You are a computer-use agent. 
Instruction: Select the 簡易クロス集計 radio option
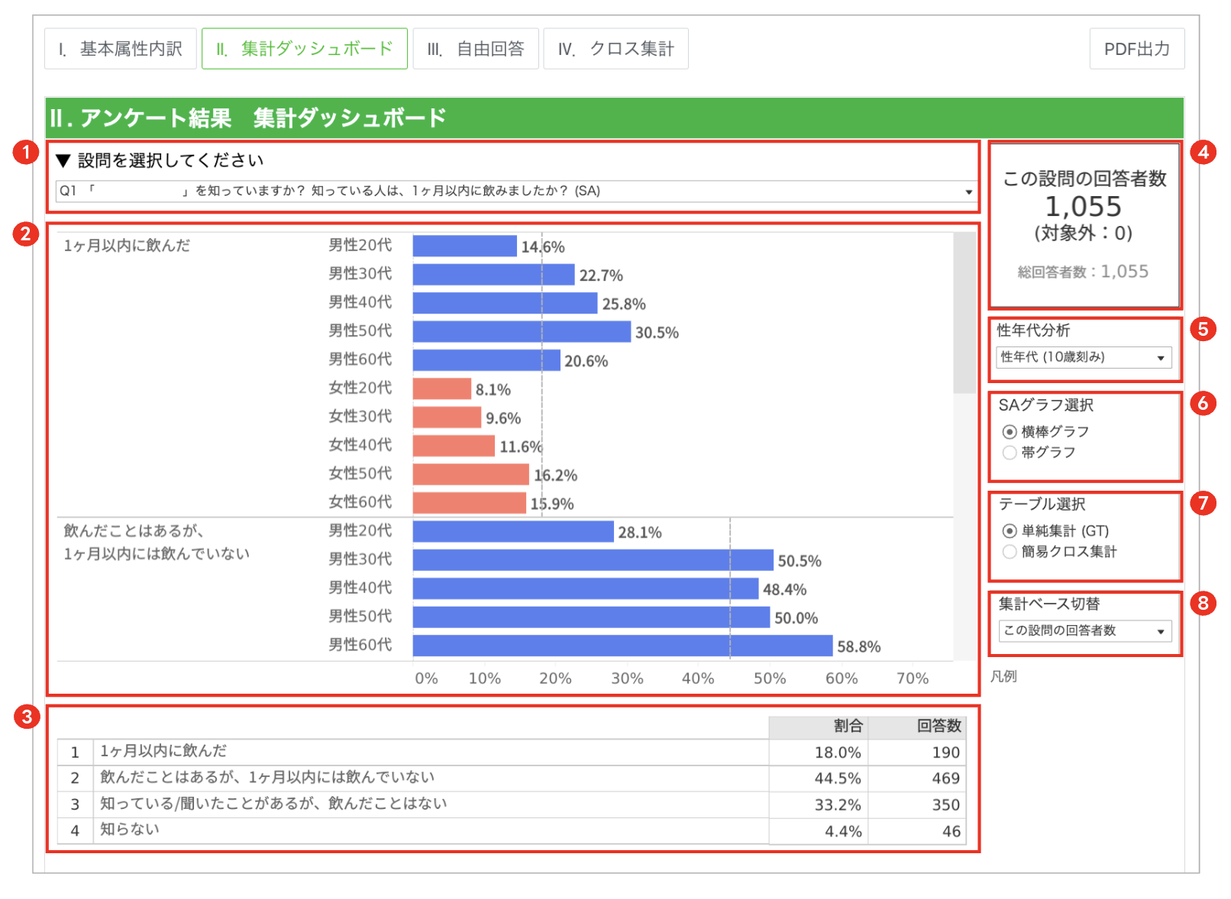click(1010, 552)
